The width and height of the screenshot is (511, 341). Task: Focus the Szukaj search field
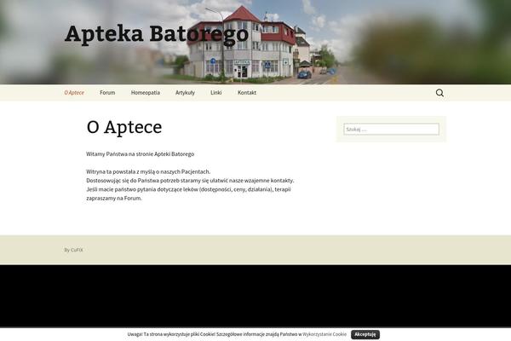[391, 130]
